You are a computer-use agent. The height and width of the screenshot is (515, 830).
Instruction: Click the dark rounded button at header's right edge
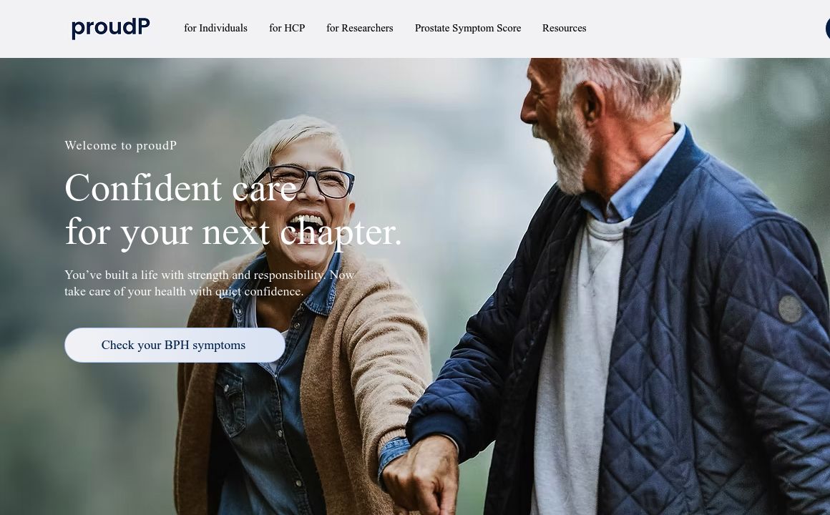pyautogui.click(x=827, y=29)
